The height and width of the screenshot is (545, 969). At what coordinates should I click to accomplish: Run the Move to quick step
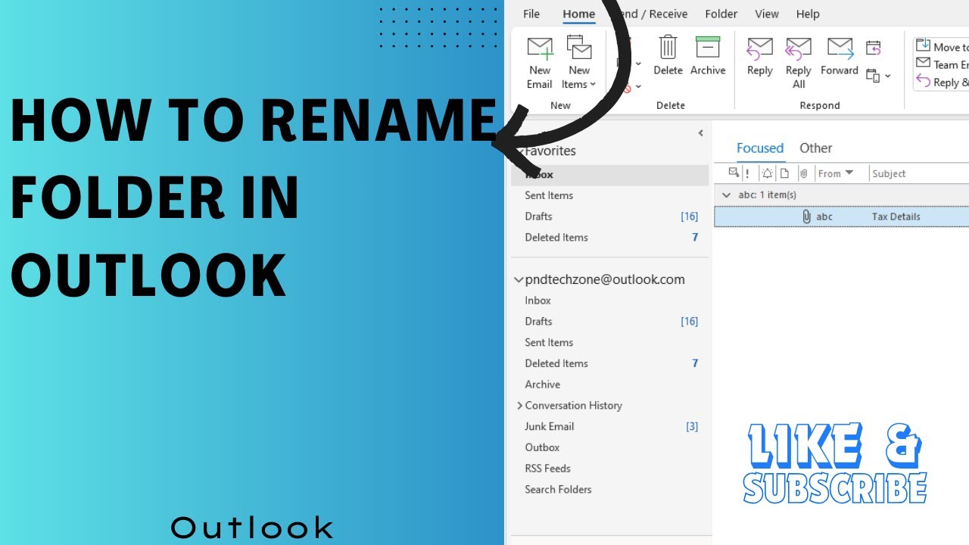coord(943,47)
